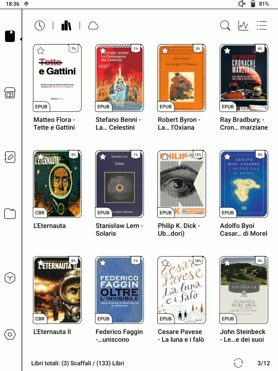The width and height of the screenshot is (278, 371).
Task: Open the Store icon in sidebar
Action: point(10,93)
